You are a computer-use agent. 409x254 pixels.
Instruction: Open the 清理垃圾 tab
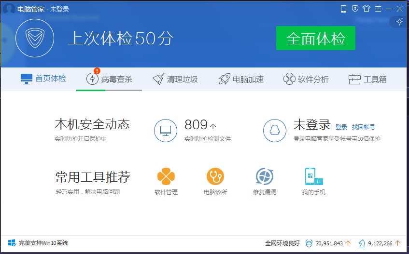[x=175, y=79]
